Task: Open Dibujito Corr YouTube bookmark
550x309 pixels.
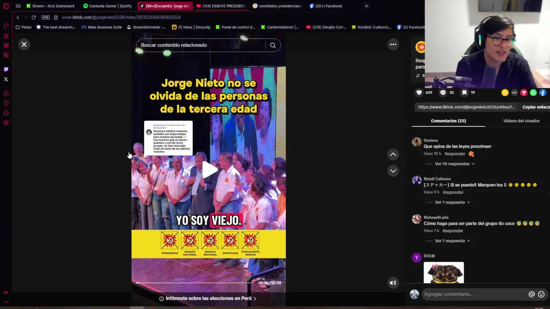Action: coord(326,27)
